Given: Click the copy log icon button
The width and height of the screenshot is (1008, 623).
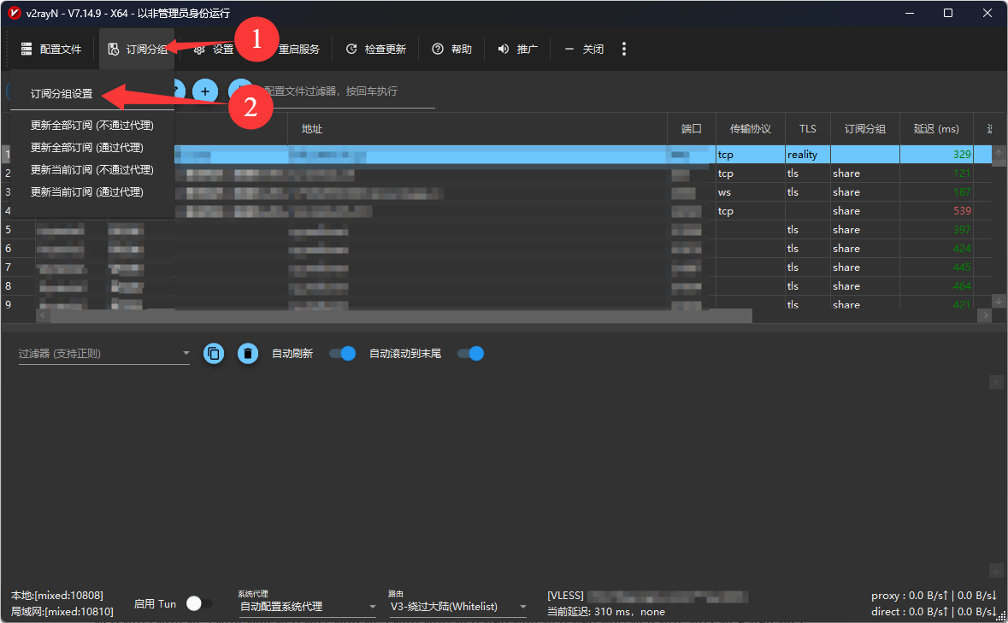Looking at the screenshot, I should pos(214,353).
